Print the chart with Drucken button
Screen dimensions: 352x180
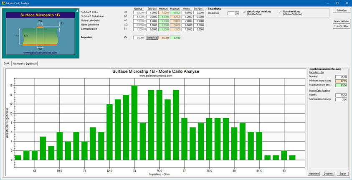click(328, 173)
